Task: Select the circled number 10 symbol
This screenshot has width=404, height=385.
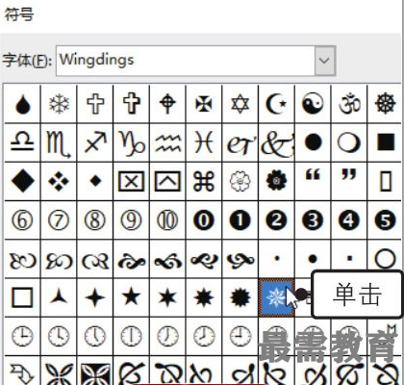Action: (x=167, y=220)
